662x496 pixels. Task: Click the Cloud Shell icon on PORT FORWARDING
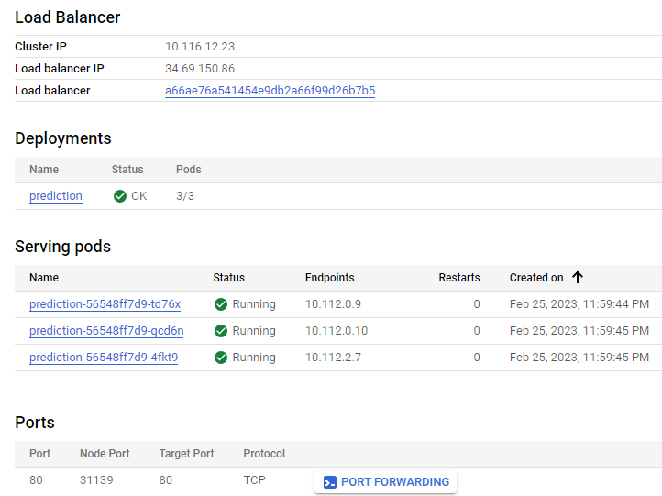coord(330,482)
